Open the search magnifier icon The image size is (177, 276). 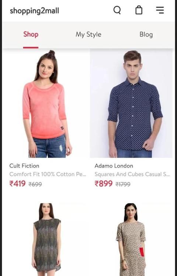click(x=117, y=10)
